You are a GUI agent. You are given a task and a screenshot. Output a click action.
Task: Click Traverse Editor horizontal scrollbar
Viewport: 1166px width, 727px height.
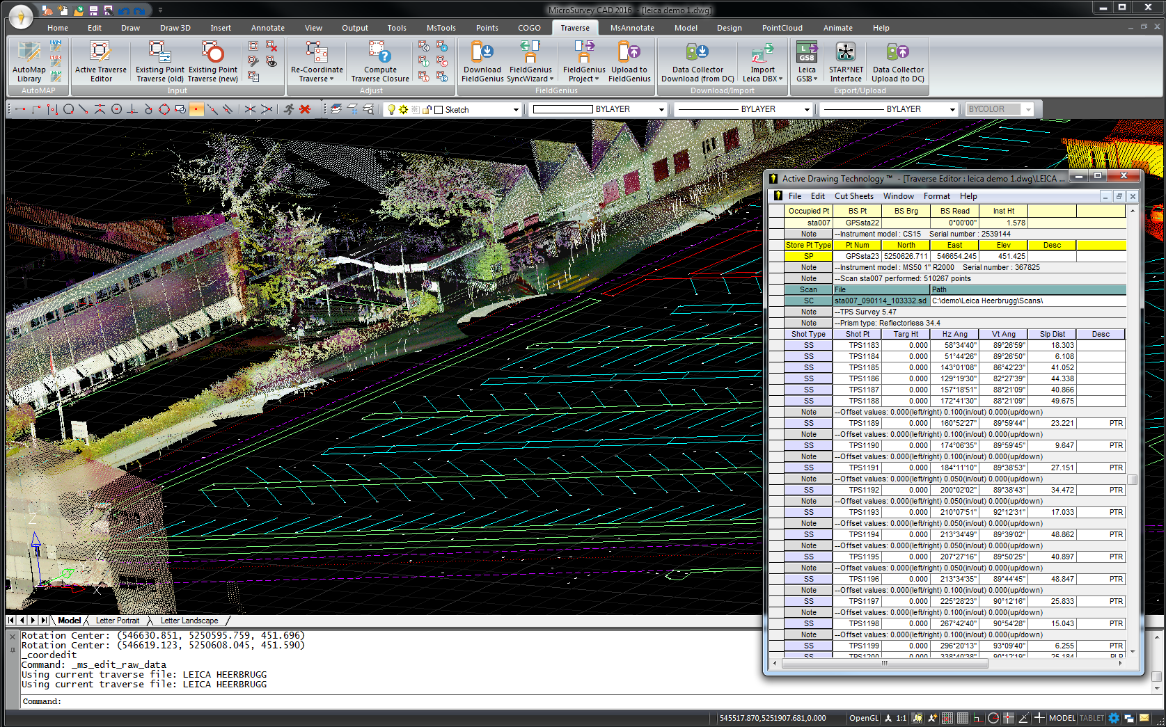[885, 663]
